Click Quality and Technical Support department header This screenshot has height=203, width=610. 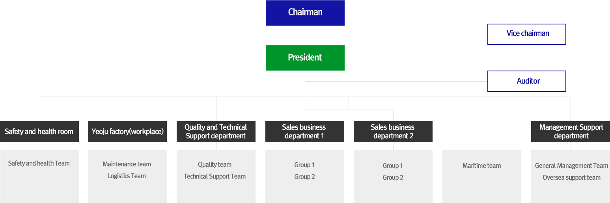pyautogui.click(x=216, y=132)
